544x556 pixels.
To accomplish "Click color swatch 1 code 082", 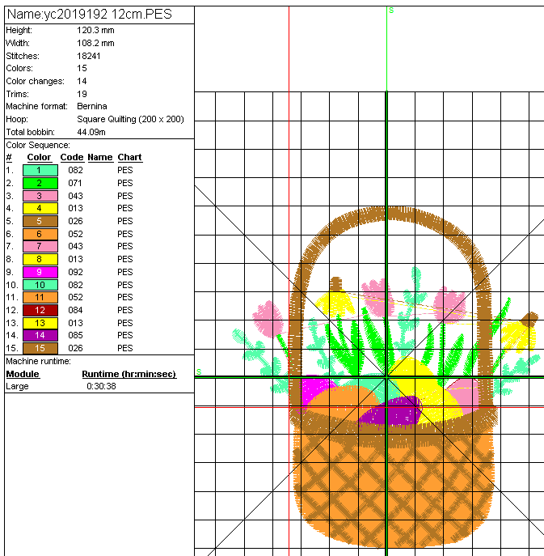I will [40, 170].
